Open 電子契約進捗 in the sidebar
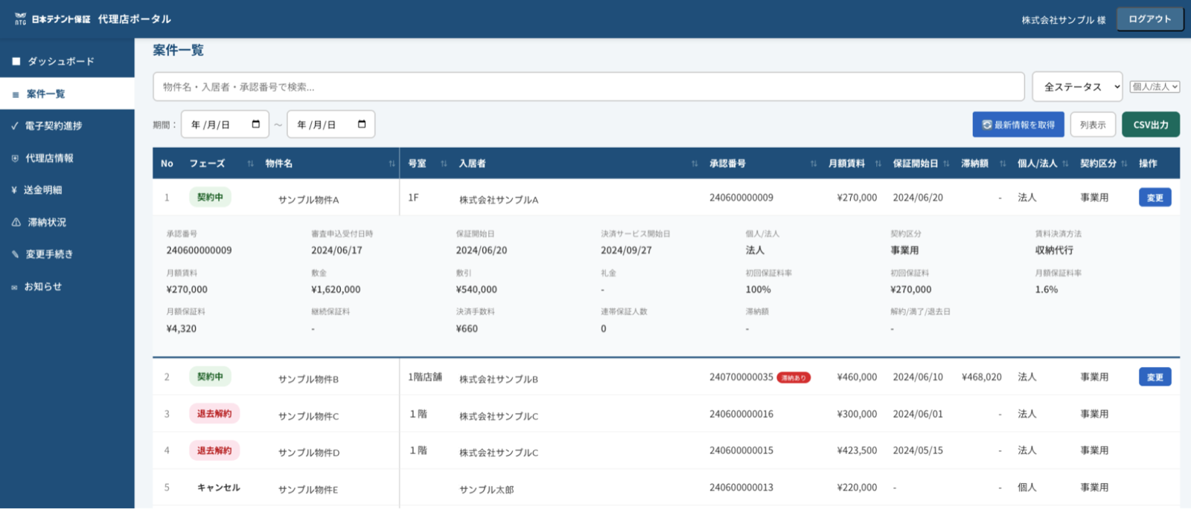Screen dimensions: 1191x509 (54, 126)
